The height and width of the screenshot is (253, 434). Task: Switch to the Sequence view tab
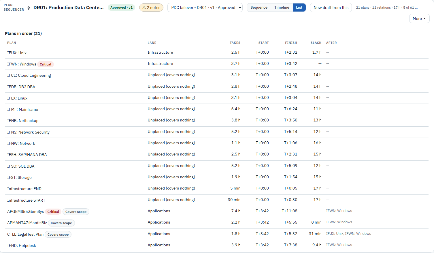coord(259,8)
